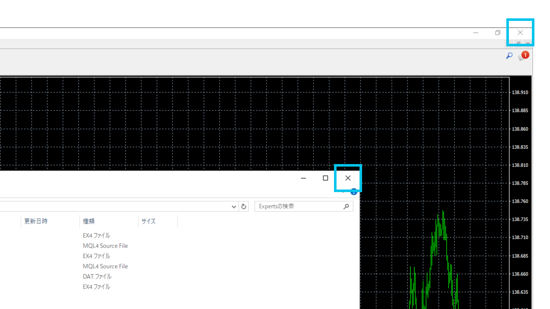Click the 138.760 label on the price scale

[x=520, y=201]
